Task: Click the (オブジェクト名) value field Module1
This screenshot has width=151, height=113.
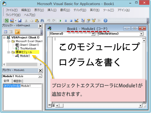Action: (x=31, y=86)
